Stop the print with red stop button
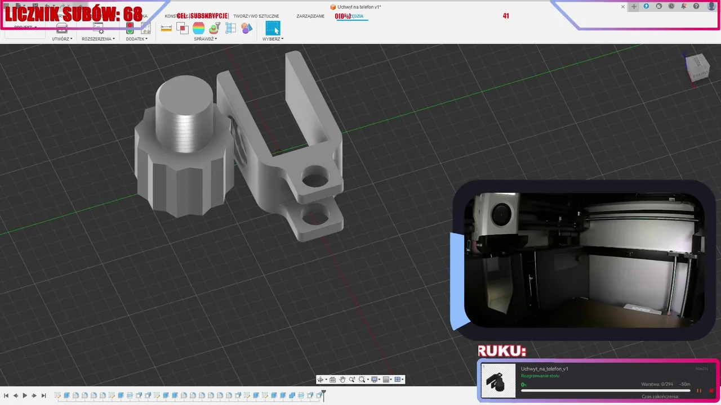Screen dimensions: 721x405 tap(711, 390)
